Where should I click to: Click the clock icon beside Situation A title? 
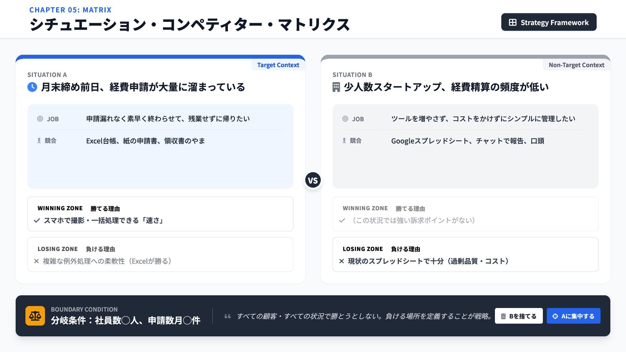pos(32,87)
